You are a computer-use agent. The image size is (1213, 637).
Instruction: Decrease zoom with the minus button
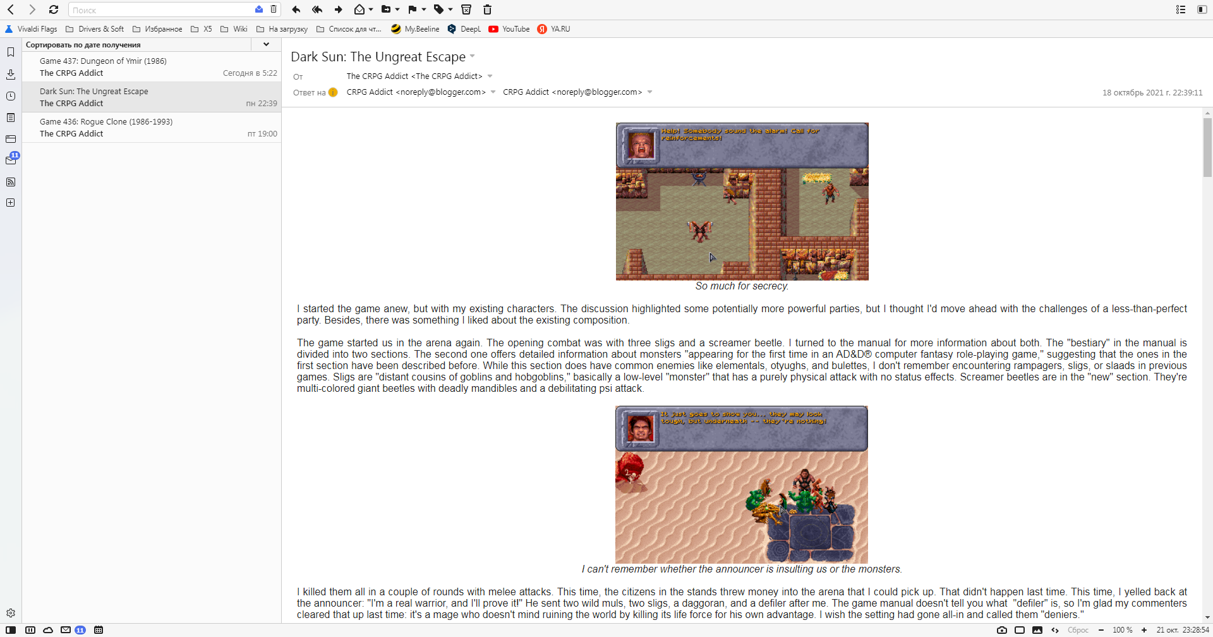click(x=1101, y=630)
